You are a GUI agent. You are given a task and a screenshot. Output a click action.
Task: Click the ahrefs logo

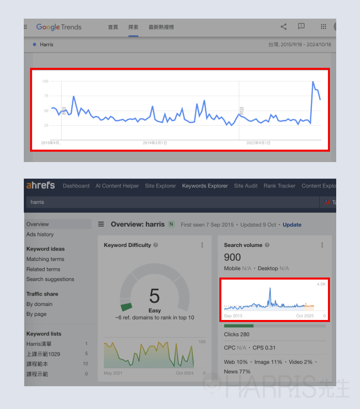pos(40,185)
